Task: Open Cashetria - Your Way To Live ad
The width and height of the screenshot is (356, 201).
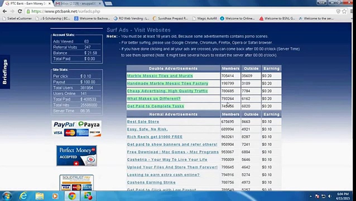Action: click(167, 159)
